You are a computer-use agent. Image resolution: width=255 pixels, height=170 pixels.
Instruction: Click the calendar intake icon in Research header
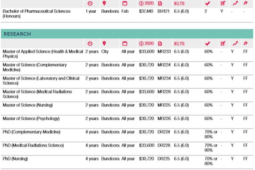pyautogui.click(x=125, y=43)
